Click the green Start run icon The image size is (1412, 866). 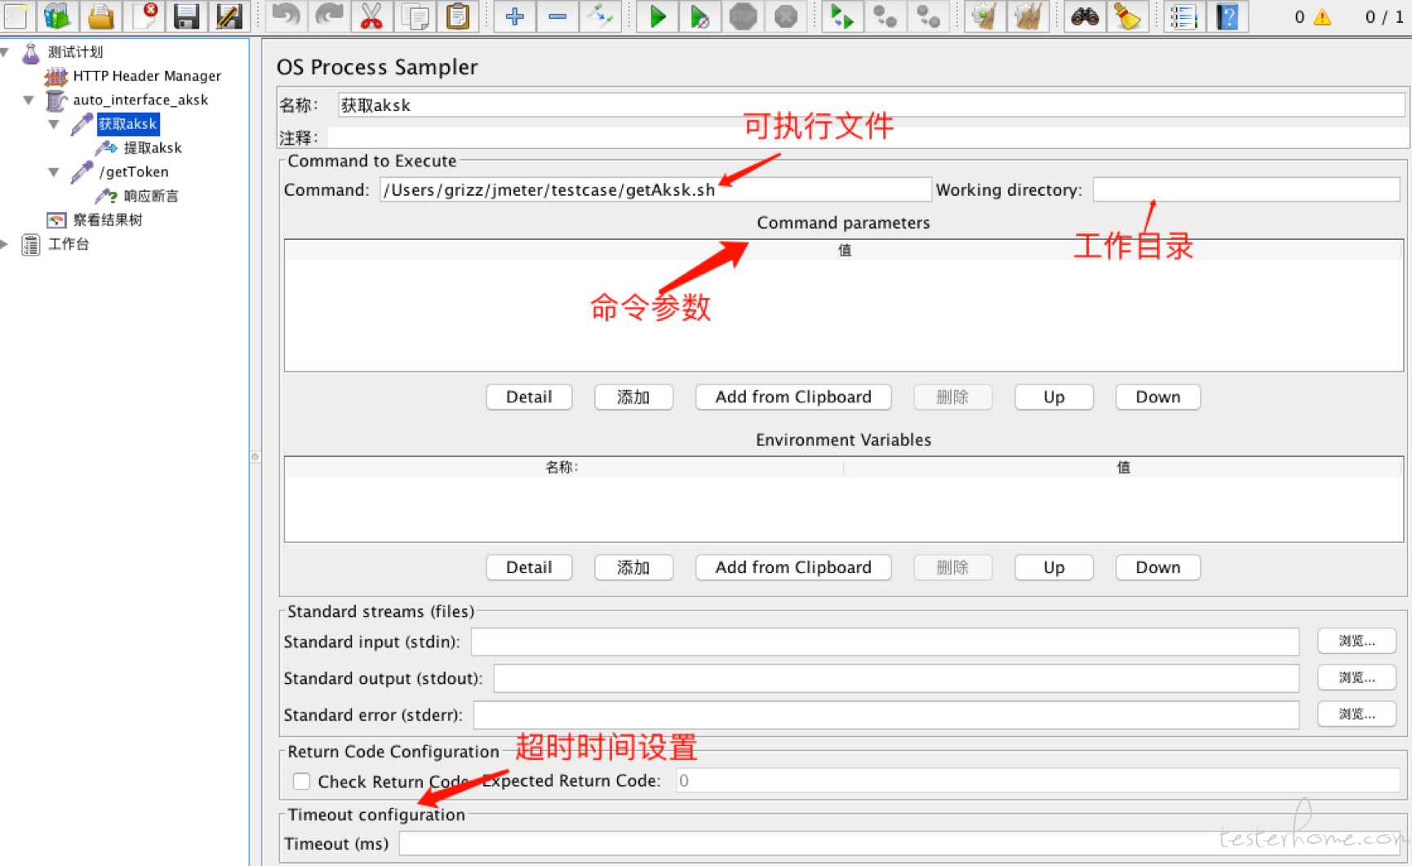657,16
